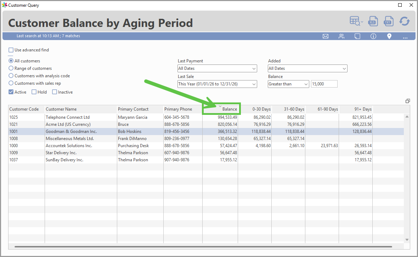Click 91+ Days value 821,953.45
Screen dimensions: 418x257
click(362, 117)
